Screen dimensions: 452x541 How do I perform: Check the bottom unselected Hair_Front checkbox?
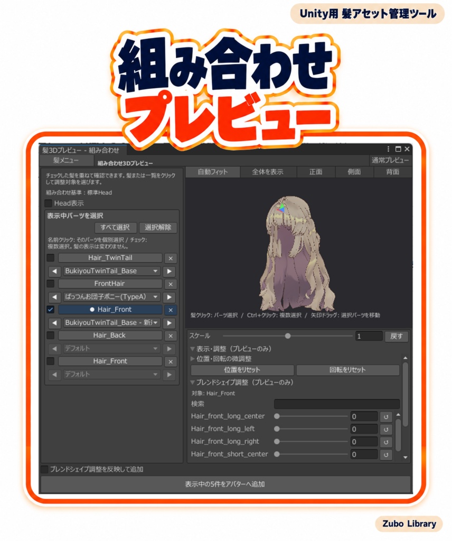click(50, 361)
